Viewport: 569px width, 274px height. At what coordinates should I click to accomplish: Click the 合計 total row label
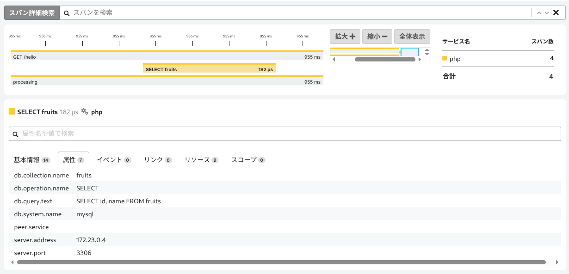[x=449, y=76]
